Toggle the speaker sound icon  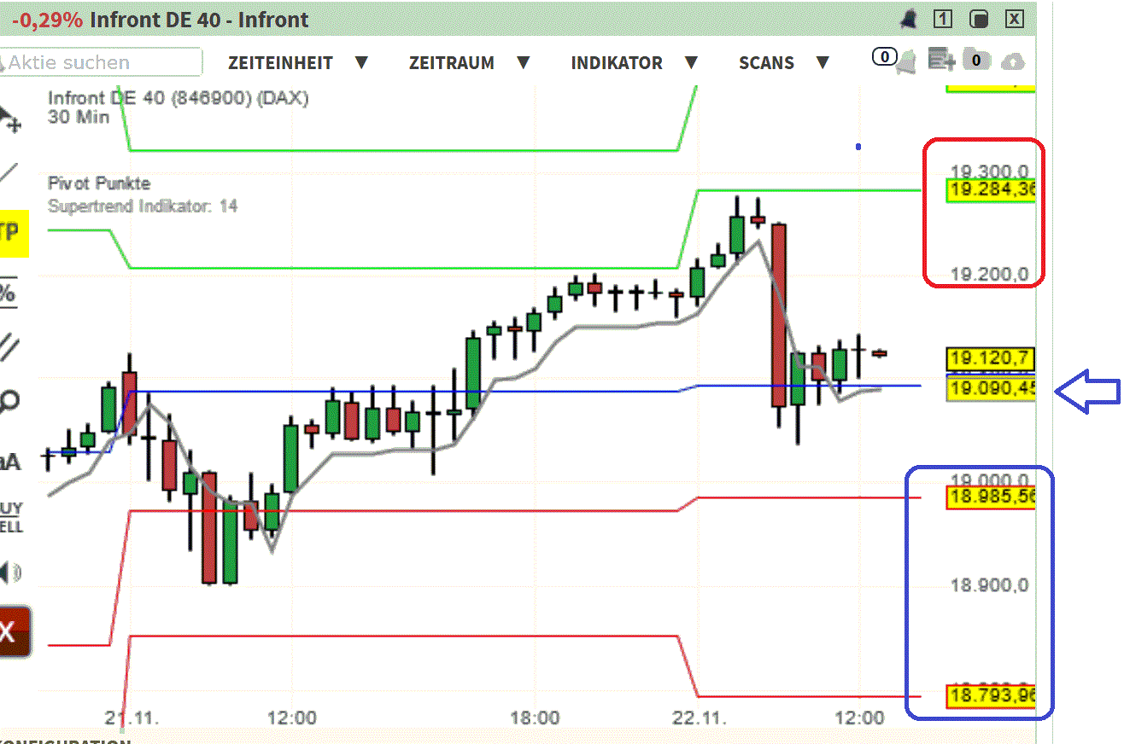[9, 573]
